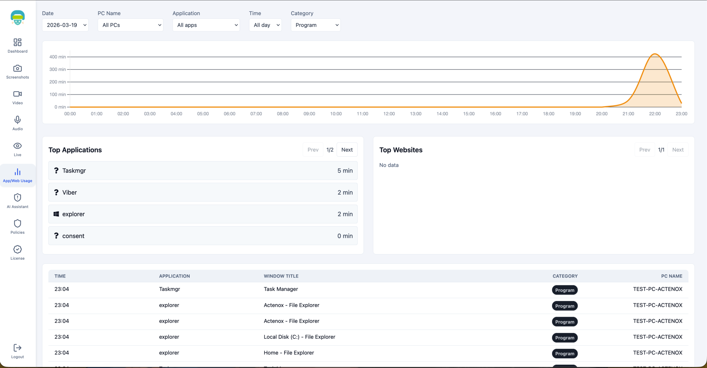The image size is (707, 368).
Task: Open the Dashboard sidebar icon
Action: pos(17,42)
